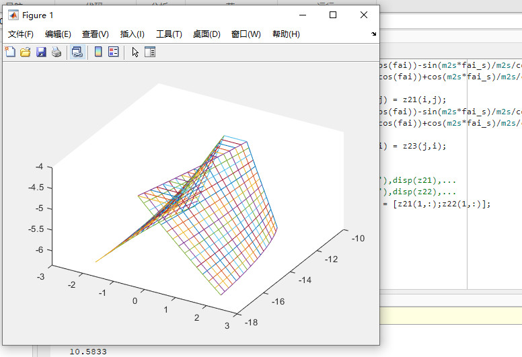Open the 窗口(W) menu
The image size is (522, 357).
click(x=246, y=34)
